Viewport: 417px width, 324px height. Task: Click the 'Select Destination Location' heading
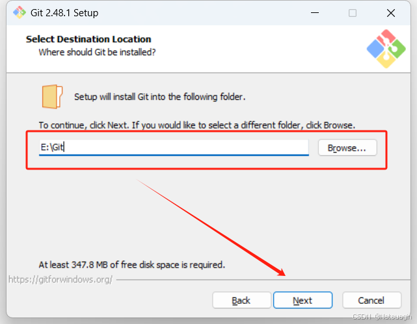[88, 39]
